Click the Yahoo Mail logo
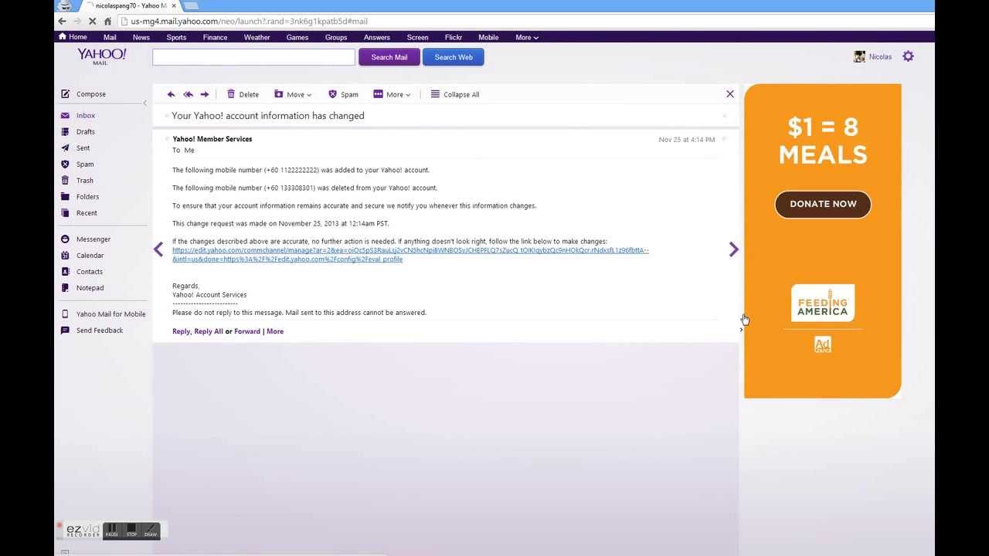This screenshot has height=556, width=989. (x=101, y=56)
